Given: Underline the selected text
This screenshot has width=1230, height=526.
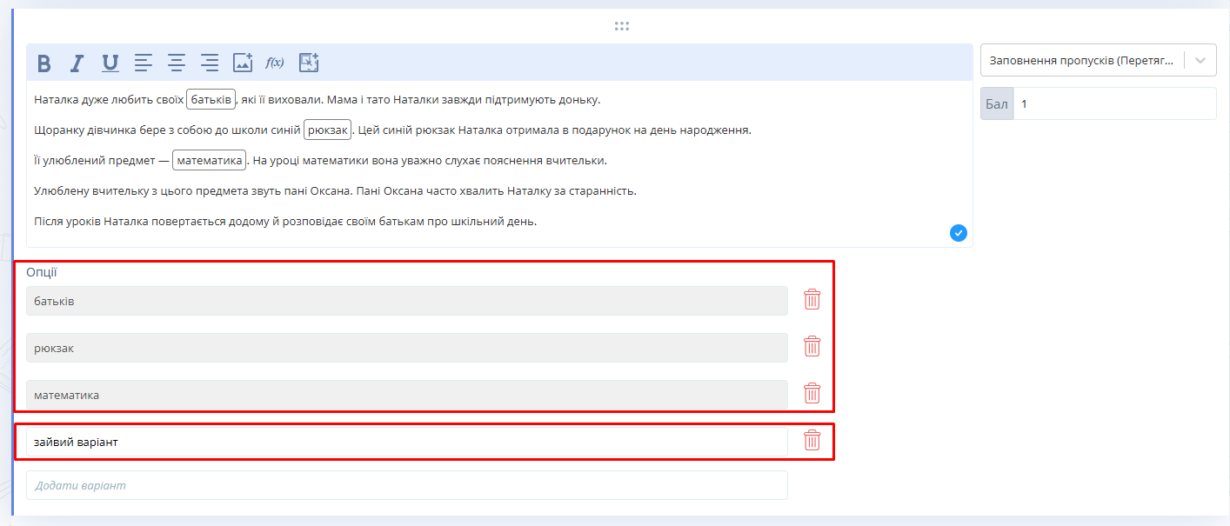Looking at the screenshot, I should point(110,63).
